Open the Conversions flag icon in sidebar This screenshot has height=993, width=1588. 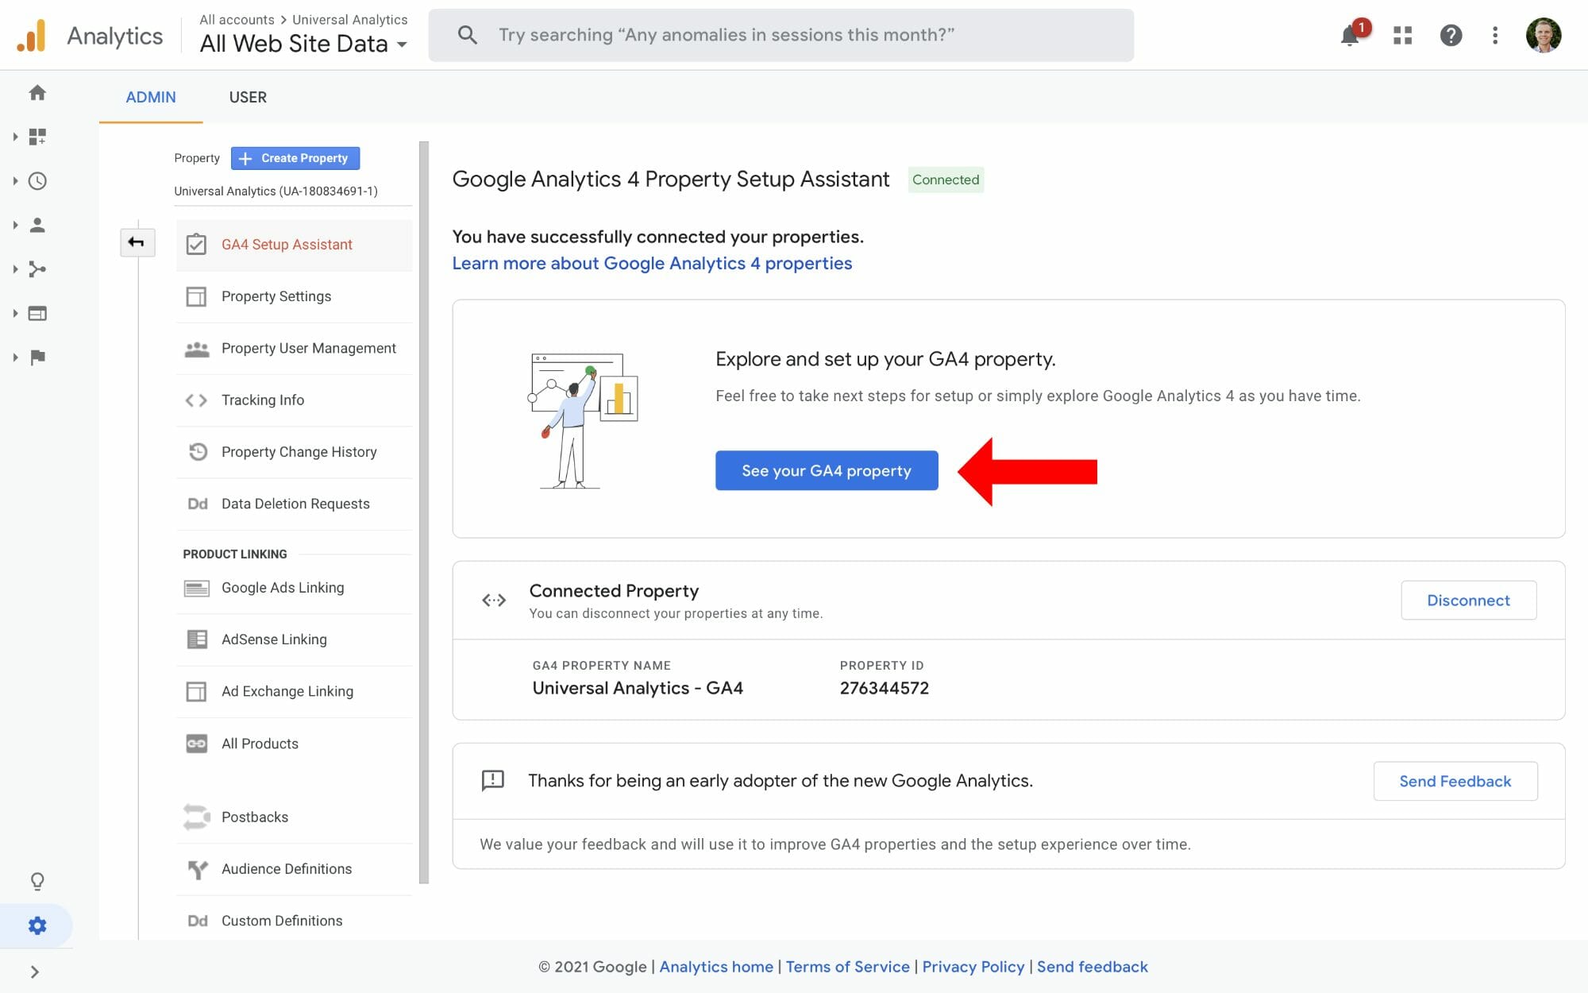[37, 357]
